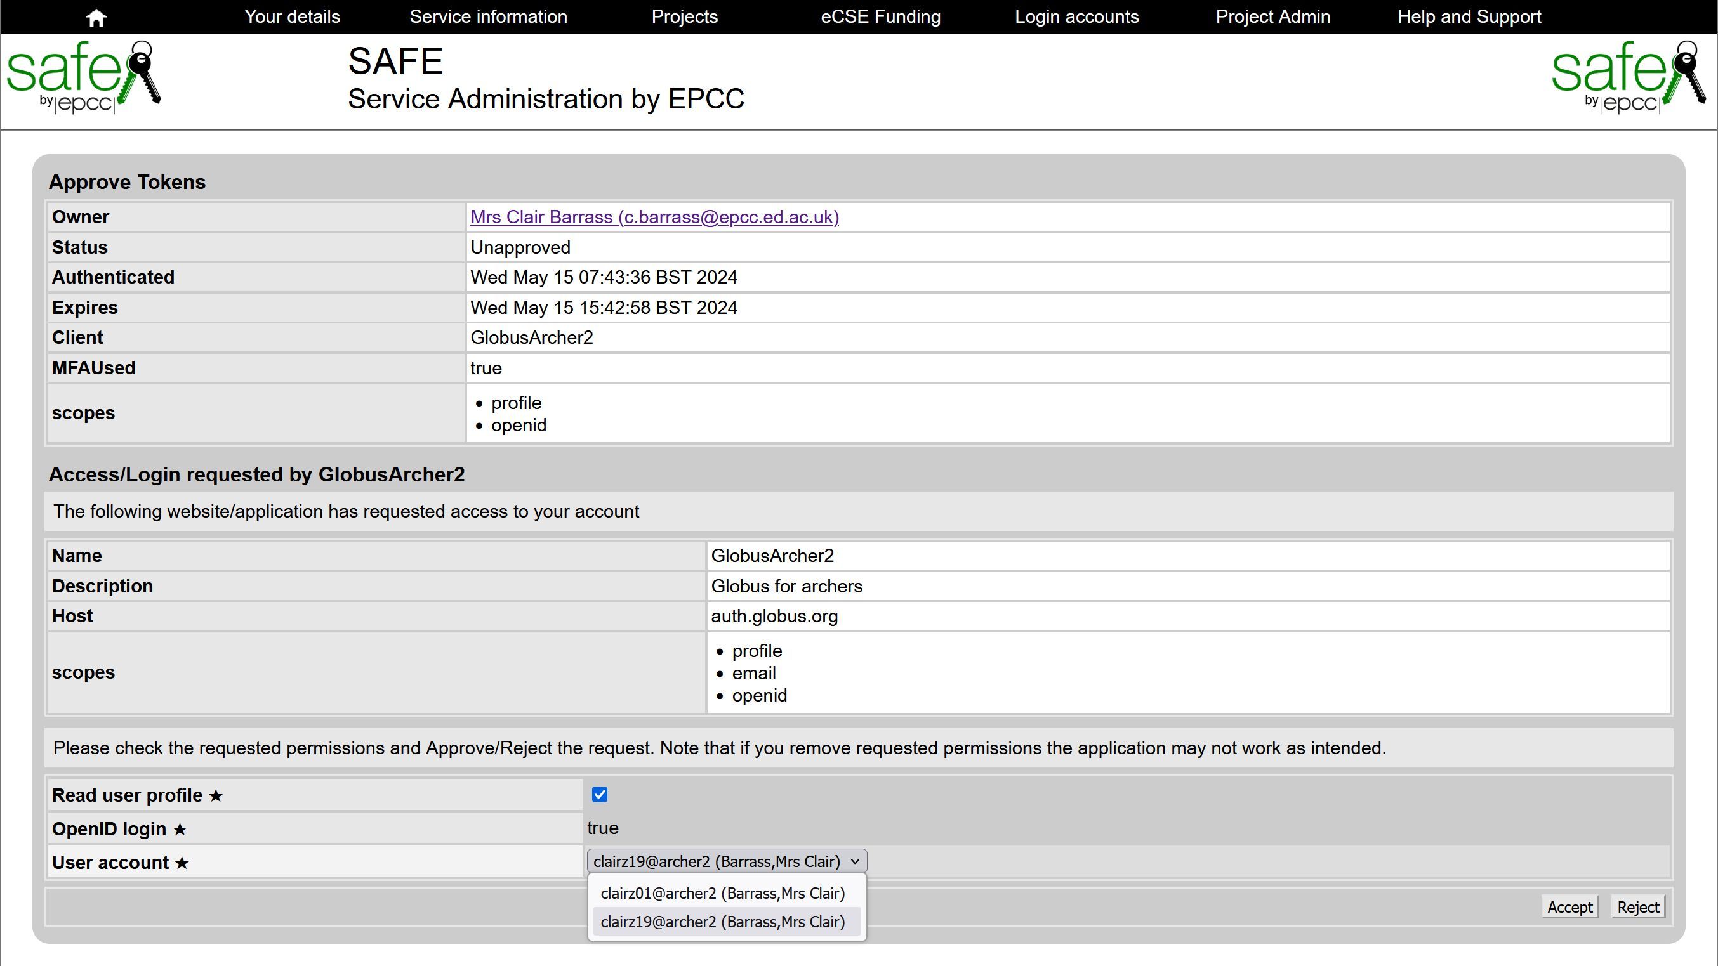Open the Projects menu

coord(684,16)
